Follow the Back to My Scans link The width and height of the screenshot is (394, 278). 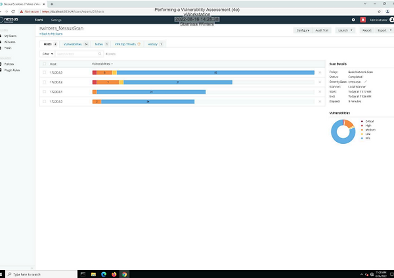pos(51,34)
